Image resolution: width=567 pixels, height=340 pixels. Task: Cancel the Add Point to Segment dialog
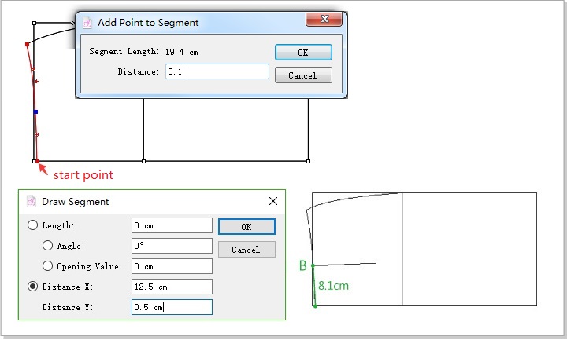(x=303, y=75)
